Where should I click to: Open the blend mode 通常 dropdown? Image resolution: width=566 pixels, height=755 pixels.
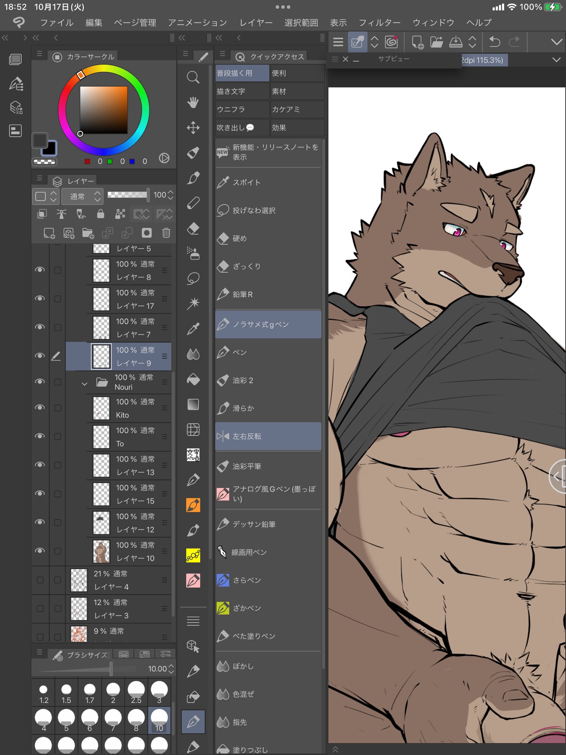[82, 196]
